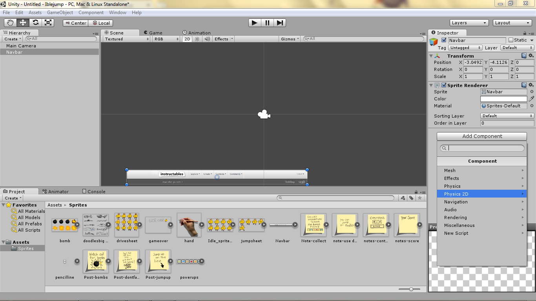
Task: Open the Hierarchy panel options menu
Action: 96,34
